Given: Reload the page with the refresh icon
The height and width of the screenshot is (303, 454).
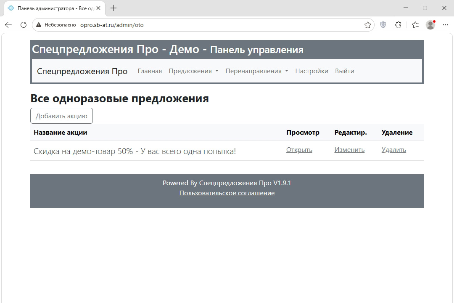Looking at the screenshot, I should pyautogui.click(x=24, y=25).
